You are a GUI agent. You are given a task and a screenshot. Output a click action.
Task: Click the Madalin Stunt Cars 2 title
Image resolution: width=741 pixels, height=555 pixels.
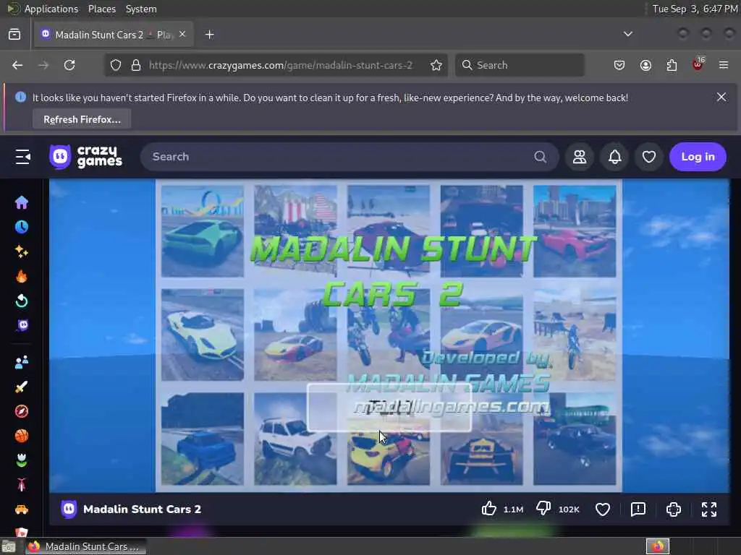pyautogui.click(x=142, y=509)
